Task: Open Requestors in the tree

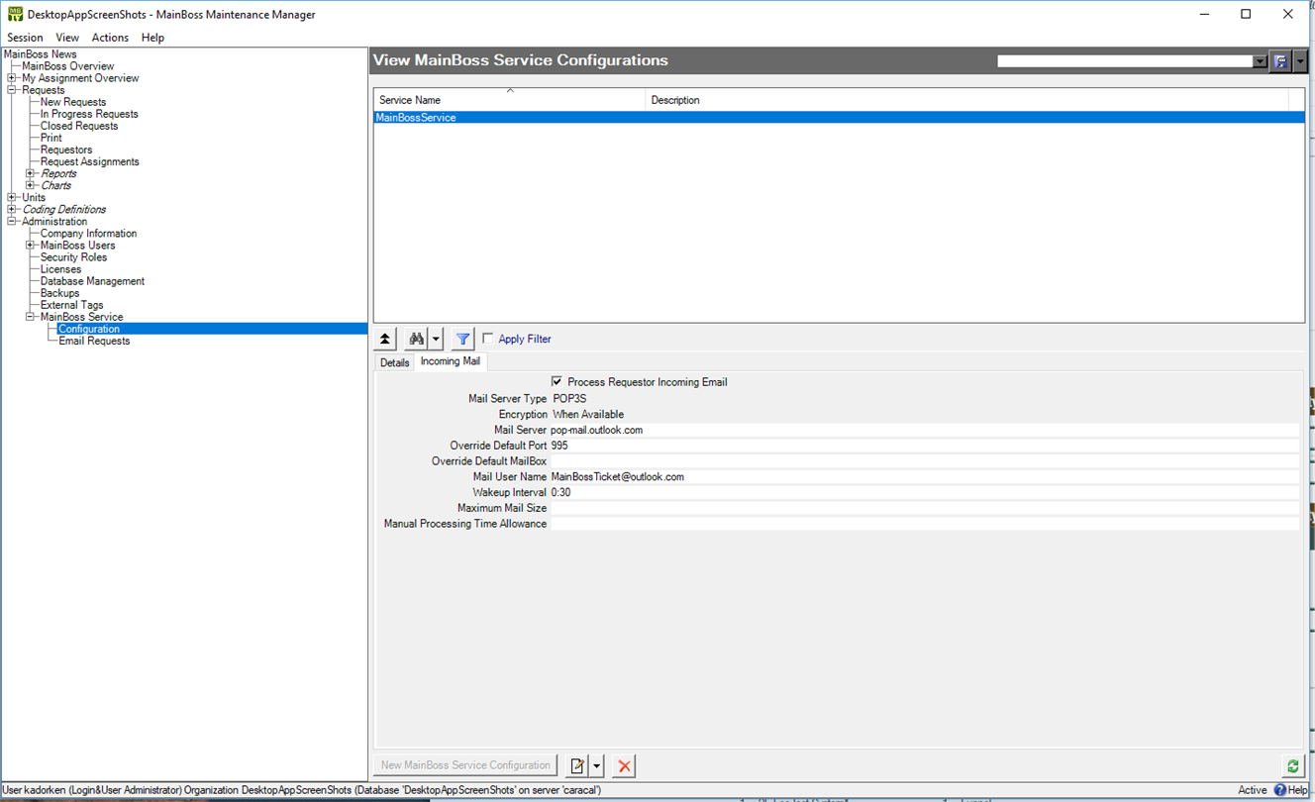Action: 66,150
